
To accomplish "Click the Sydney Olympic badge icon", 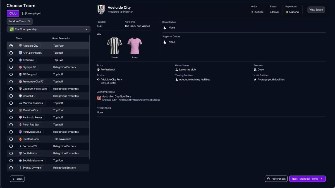I will [20, 168].
